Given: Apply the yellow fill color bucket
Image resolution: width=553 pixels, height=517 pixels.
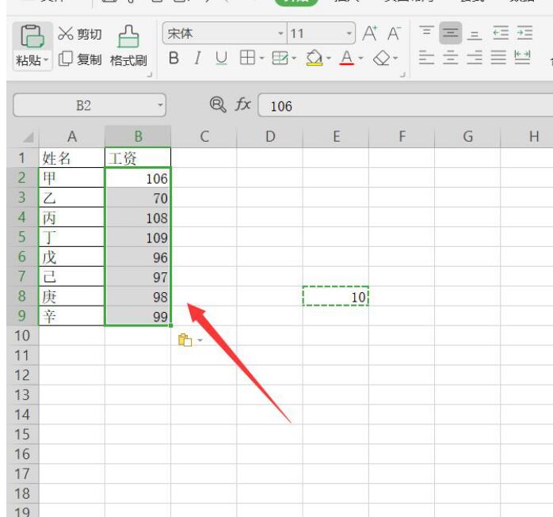Looking at the screenshot, I should pyautogui.click(x=314, y=58).
